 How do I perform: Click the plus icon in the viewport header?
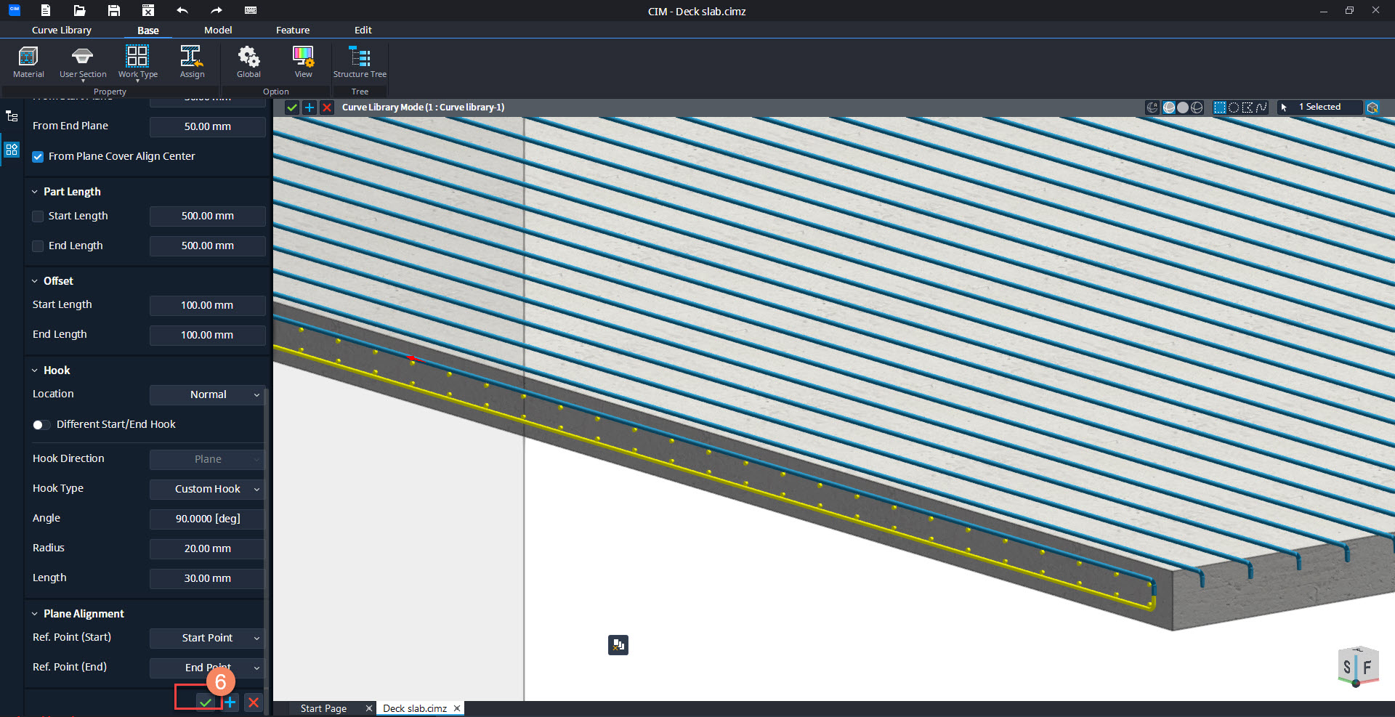[310, 108]
